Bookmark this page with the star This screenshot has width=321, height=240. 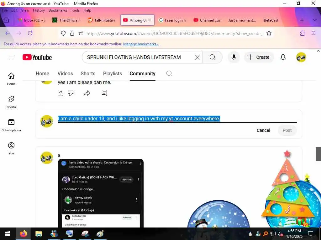(269, 33)
